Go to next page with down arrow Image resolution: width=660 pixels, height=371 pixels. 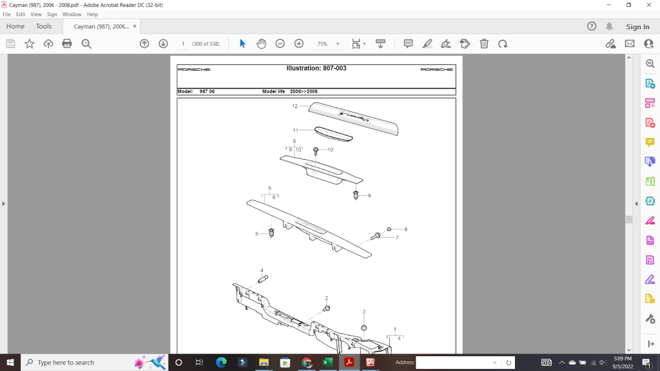[x=163, y=44]
